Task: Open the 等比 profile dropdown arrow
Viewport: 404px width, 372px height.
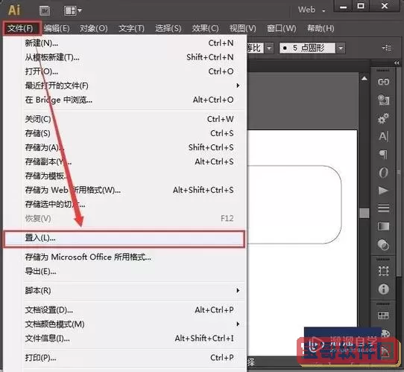Action: [269, 48]
